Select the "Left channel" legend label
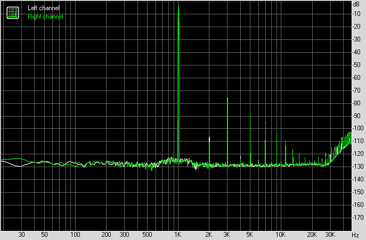 pos(44,8)
